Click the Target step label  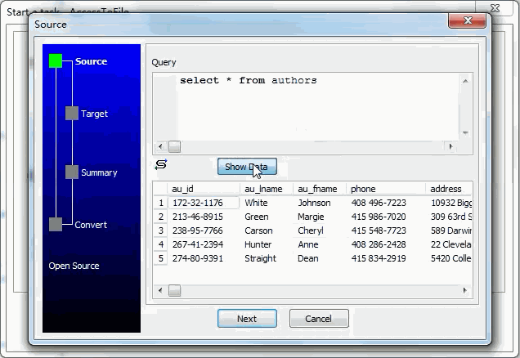pyautogui.click(x=95, y=114)
